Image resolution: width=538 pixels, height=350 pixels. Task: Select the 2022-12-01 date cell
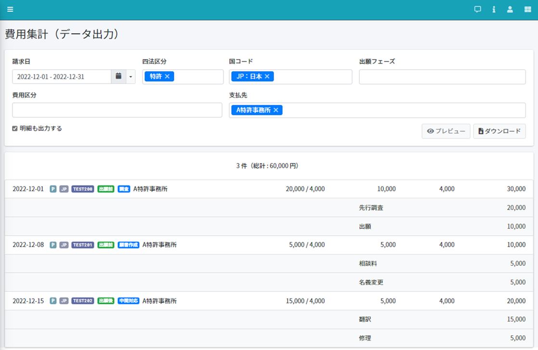click(28, 189)
